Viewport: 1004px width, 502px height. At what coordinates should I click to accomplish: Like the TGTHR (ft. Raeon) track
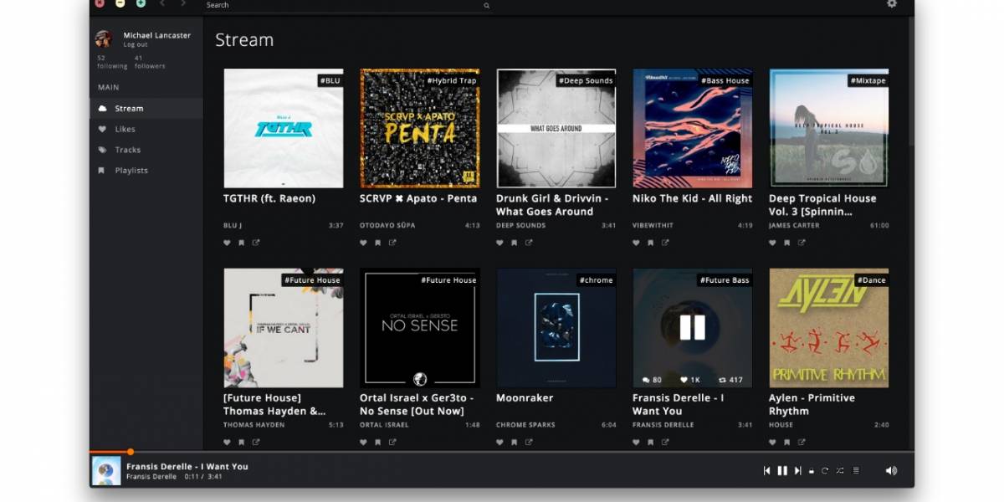[x=227, y=243]
